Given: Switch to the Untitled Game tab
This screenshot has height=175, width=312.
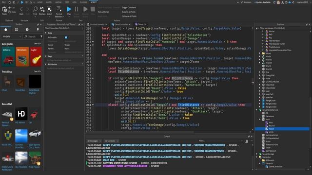Looking at the screenshot, I should [x=97, y=24].
